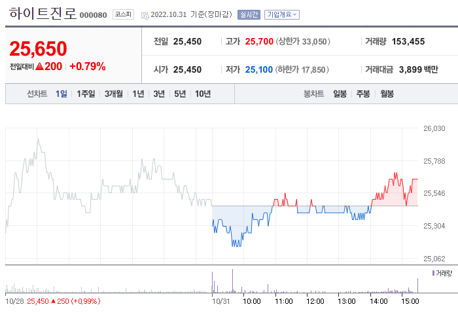Click the 26,030 y-axis label

[x=434, y=128]
